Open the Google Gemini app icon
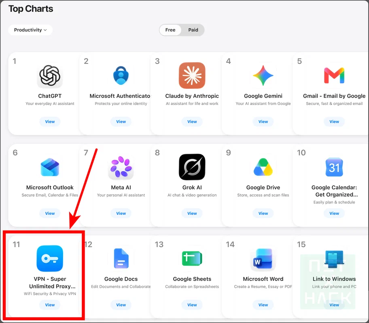This screenshot has height=323, width=369. click(263, 76)
